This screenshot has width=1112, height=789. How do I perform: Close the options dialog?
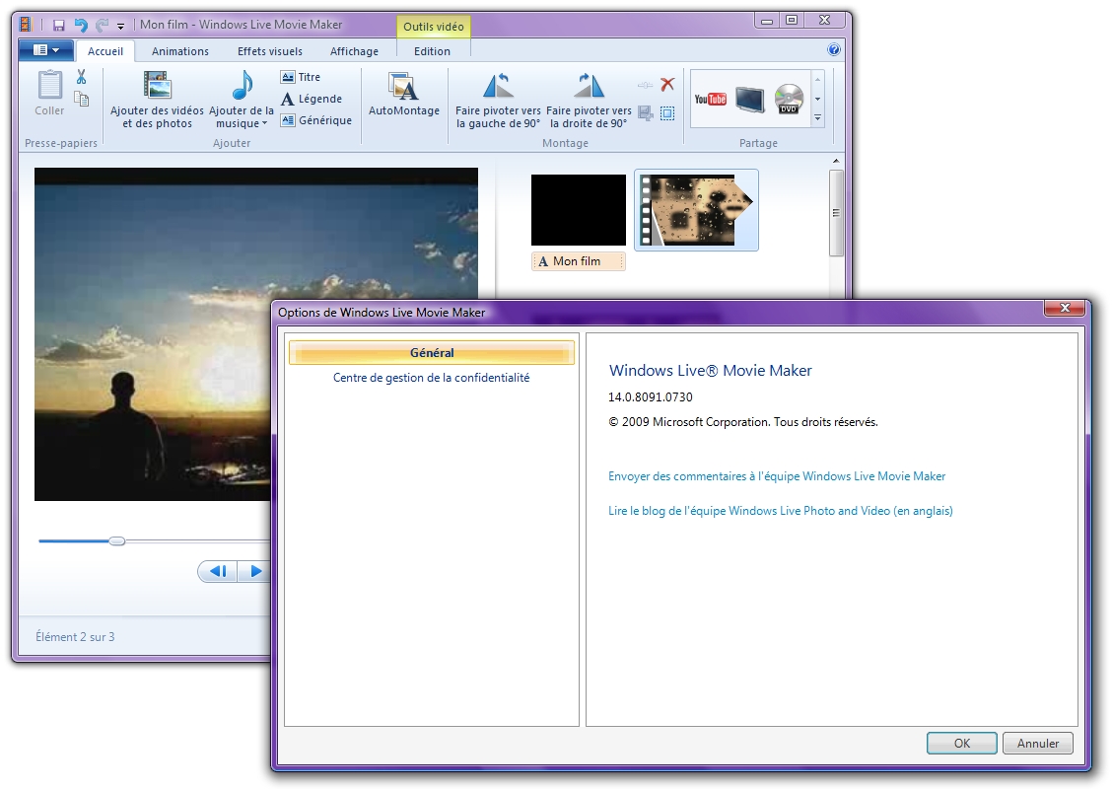click(x=1065, y=308)
